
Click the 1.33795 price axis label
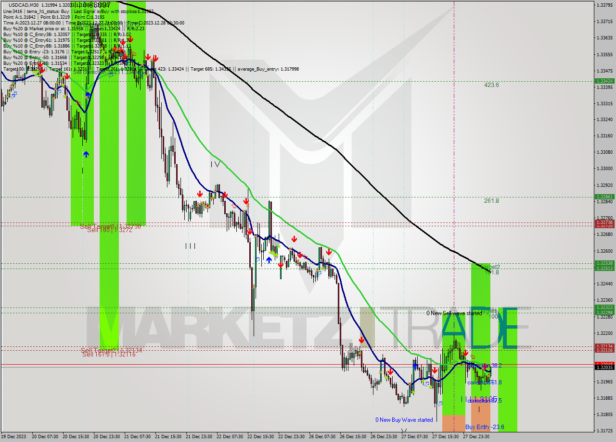[604, 5]
